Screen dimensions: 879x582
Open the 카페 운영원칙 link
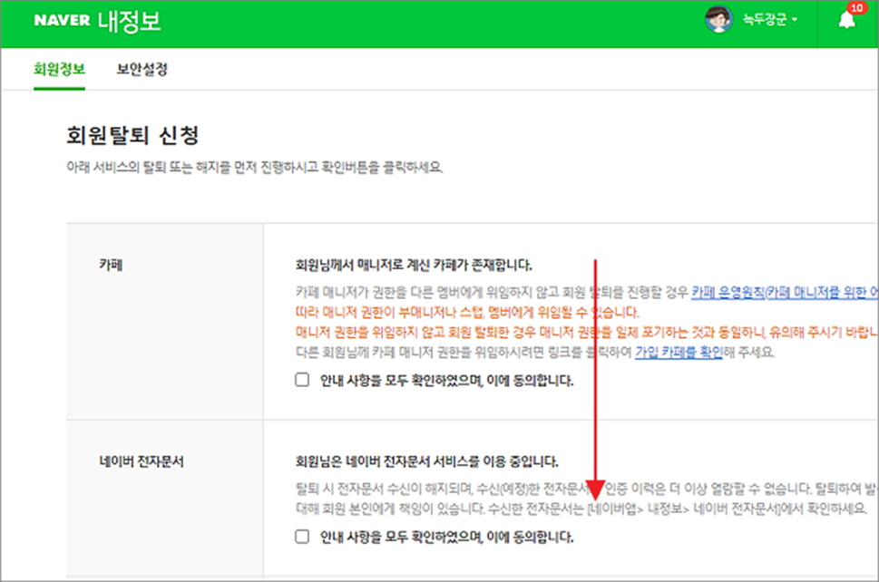(785, 292)
